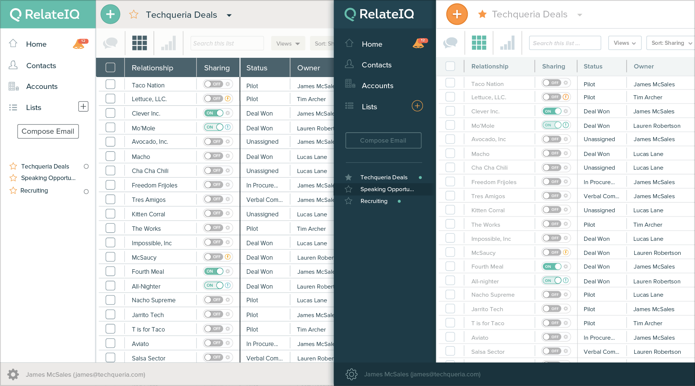695x386 pixels.
Task: Click the orange-outlined plus circle beside Lists
Action: pos(417,106)
